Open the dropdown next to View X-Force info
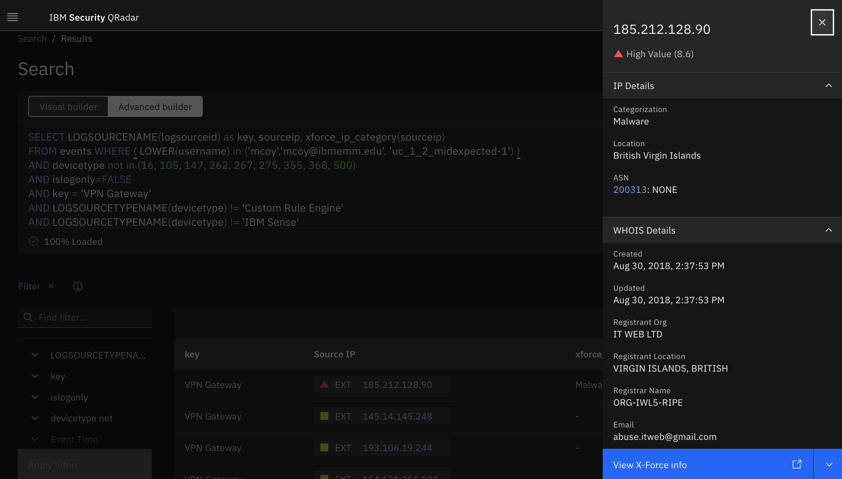This screenshot has height=479, width=842. 829,464
